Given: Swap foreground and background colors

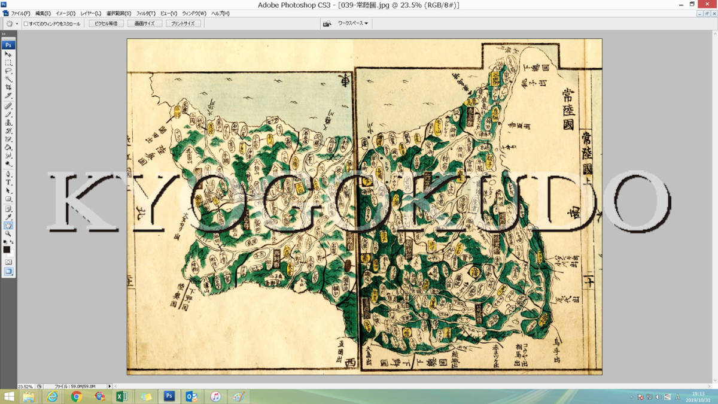Looking at the screenshot, I should [12, 242].
